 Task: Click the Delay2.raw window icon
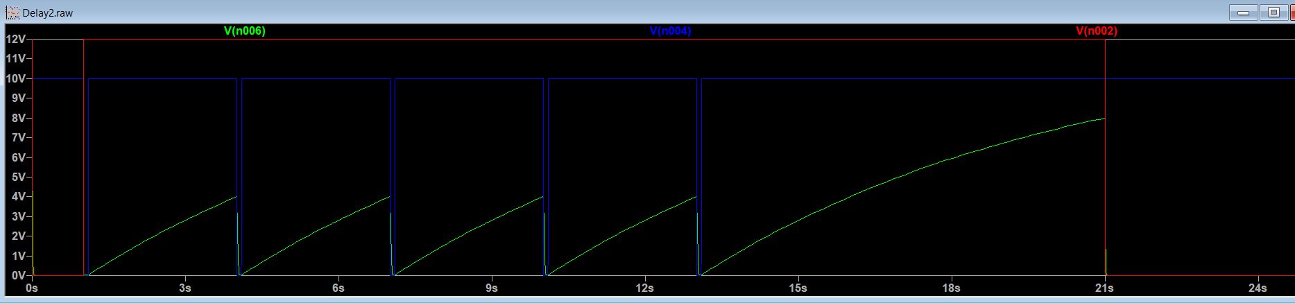coord(12,12)
